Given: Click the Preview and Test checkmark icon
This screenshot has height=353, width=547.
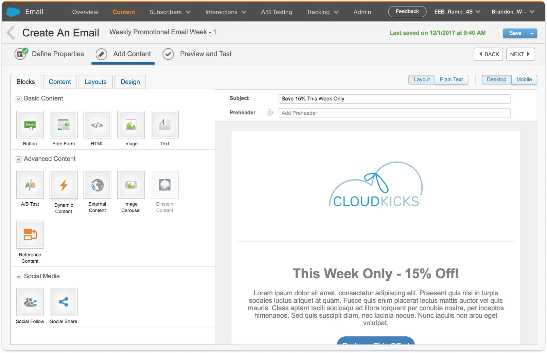Looking at the screenshot, I should click(168, 54).
